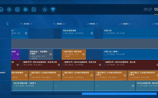Show esports events using trophy icon
Image resolution: width=158 pixels, height=98 pixels.
[x=53, y=9]
